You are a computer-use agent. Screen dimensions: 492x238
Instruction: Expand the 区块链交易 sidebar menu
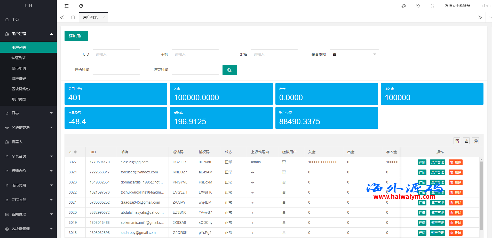[28, 127]
